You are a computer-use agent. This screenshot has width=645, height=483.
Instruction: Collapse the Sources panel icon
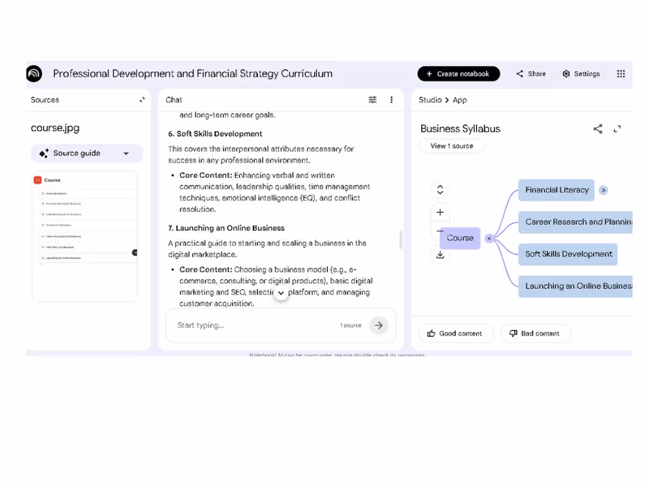pos(142,100)
